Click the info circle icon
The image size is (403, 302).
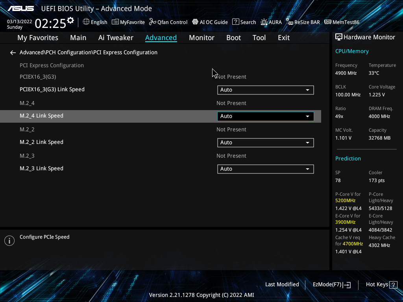pos(9,241)
